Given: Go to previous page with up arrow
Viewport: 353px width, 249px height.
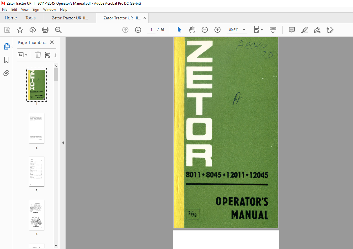Looking at the screenshot, I should tap(125, 30).
